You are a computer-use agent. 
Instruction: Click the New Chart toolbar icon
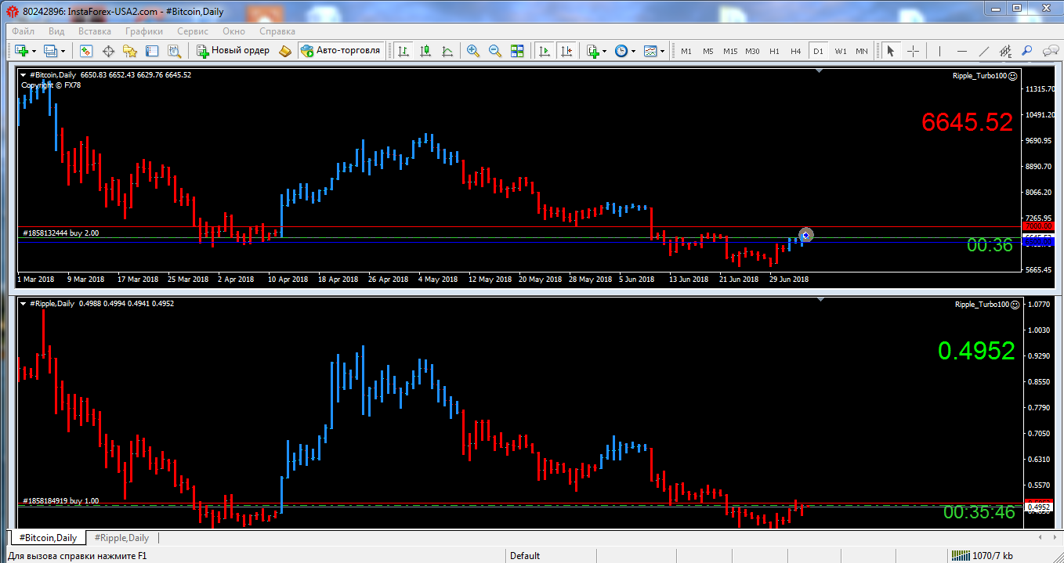(x=21, y=51)
